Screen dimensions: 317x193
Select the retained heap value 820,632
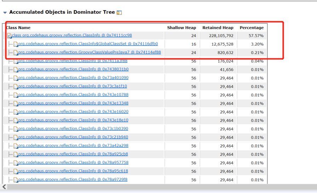[x=225, y=53]
